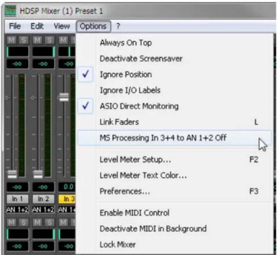Click the In 3 fader handle
The width and height of the screenshot is (277, 255).
pyautogui.click(x=64, y=97)
